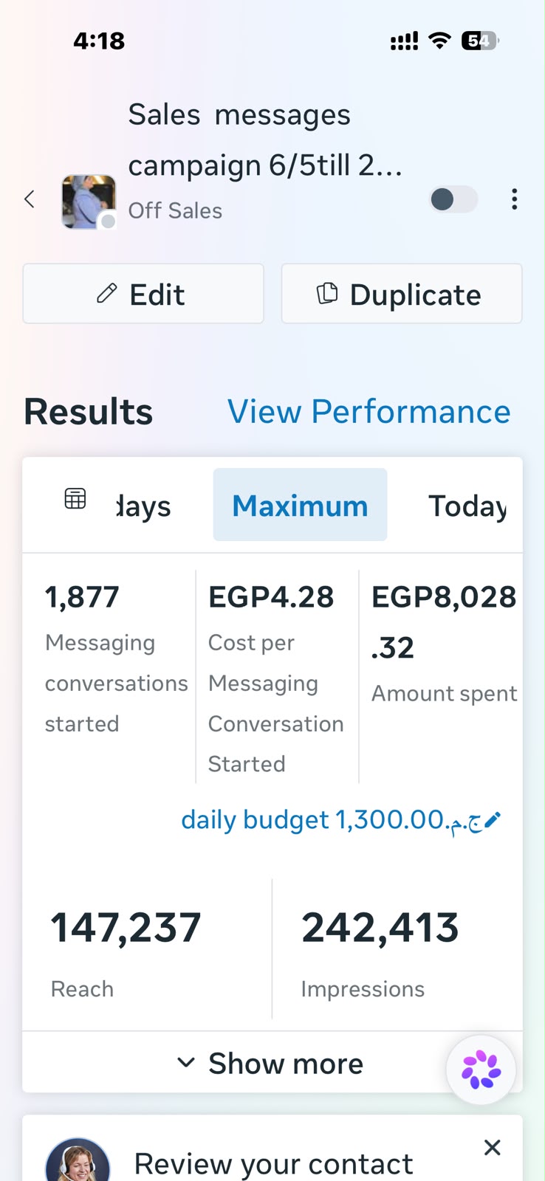Select the Maximum time range tab

[300, 505]
